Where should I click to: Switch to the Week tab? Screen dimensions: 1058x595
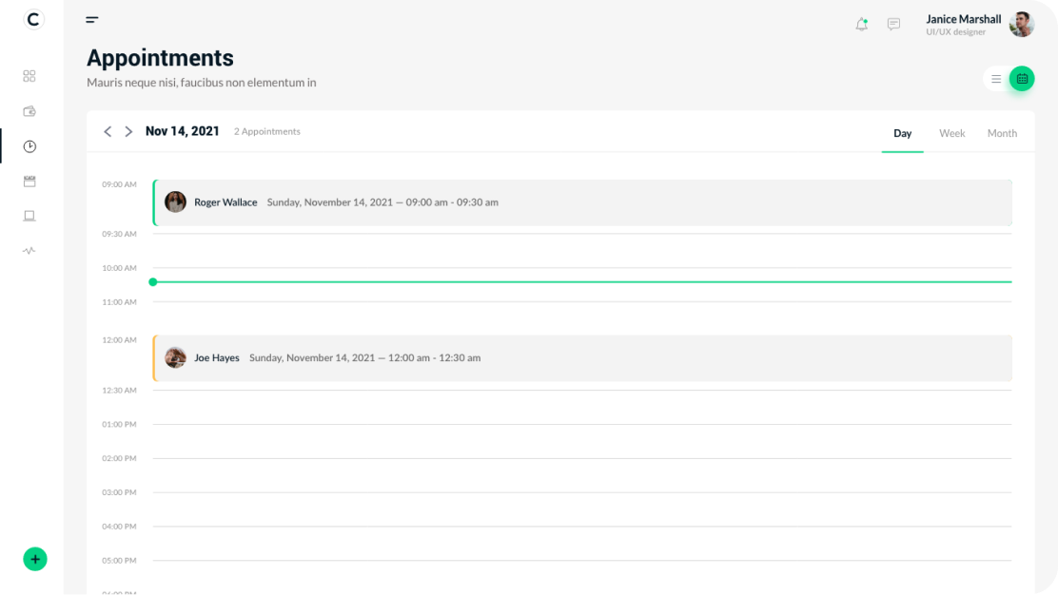click(951, 134)
